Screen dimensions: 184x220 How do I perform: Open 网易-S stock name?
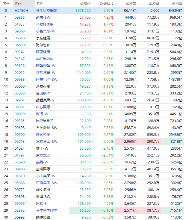point(41,203)
